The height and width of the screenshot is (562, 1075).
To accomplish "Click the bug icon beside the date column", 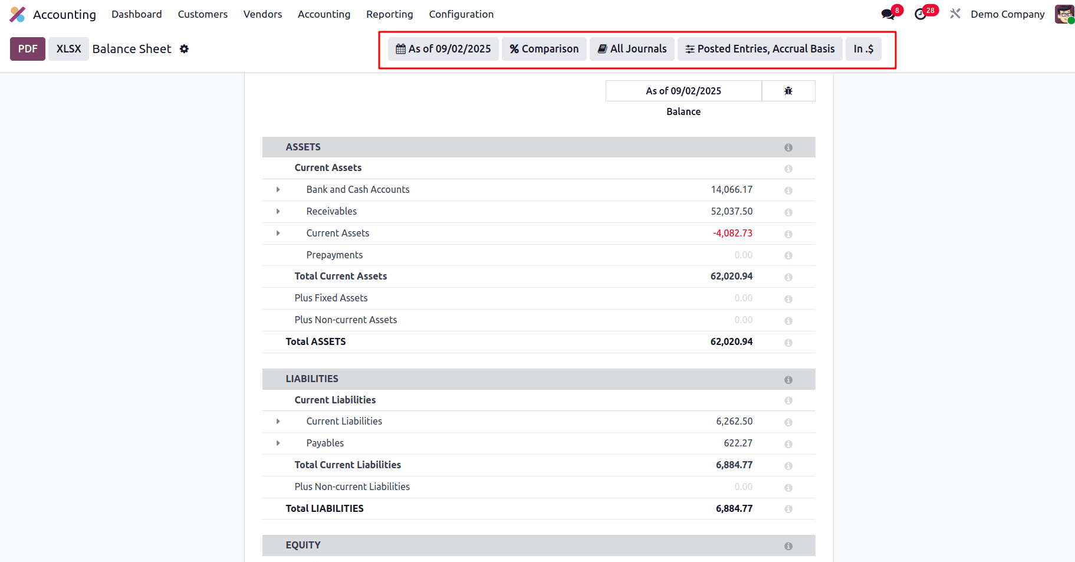I will point(788,91).
